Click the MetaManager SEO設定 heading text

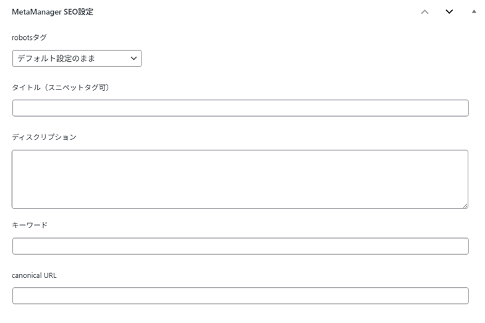(52, 12)
